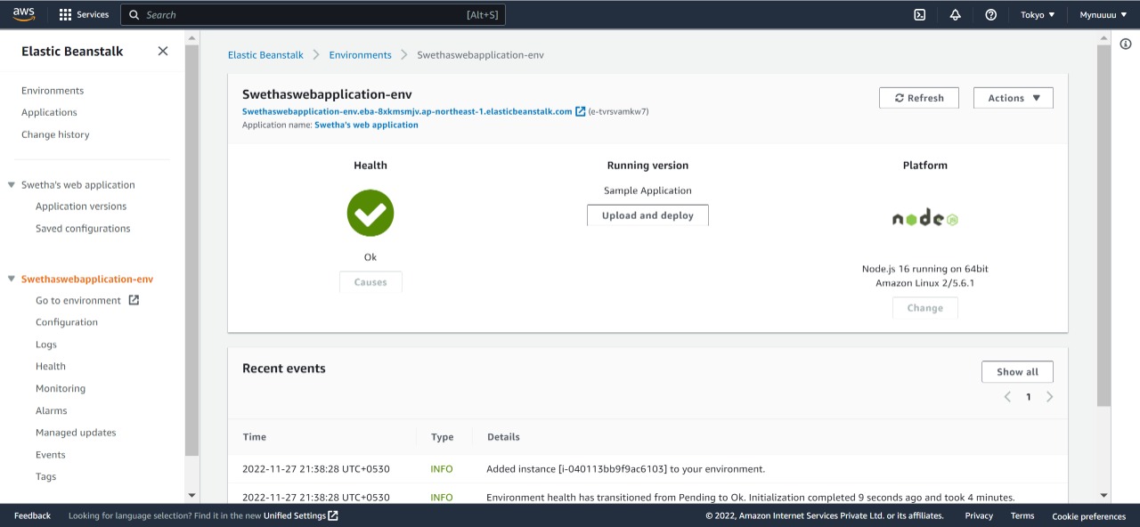Click the sidebar scrollbar down arrow
Image resolution: width=1140 pixels, height=527 pixels.
191,495
